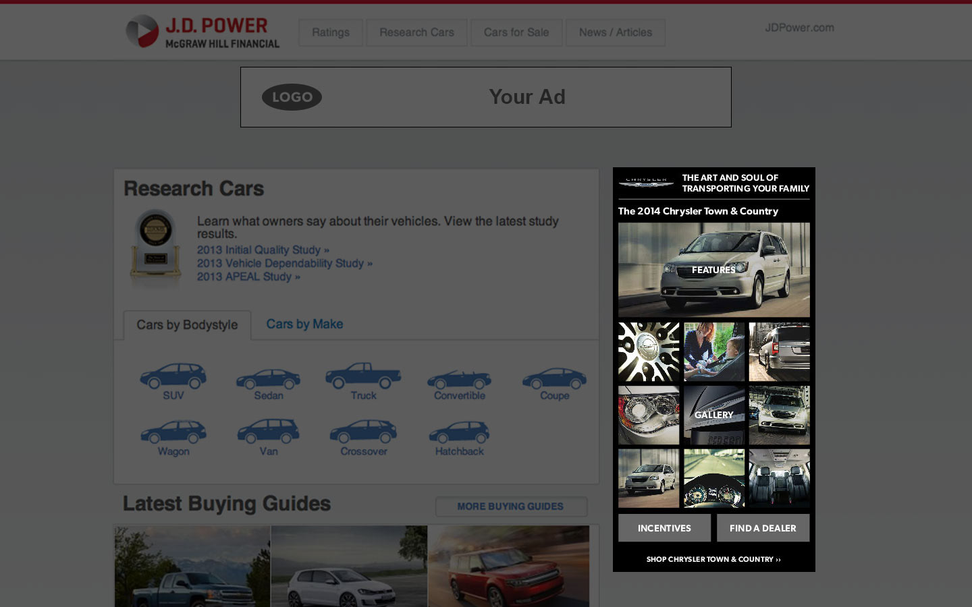
Task: Open 2013 Vehicle Dependability Study link
Action: (285, 263)
